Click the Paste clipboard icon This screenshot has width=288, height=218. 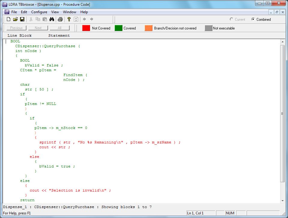[x=45, y=19]
